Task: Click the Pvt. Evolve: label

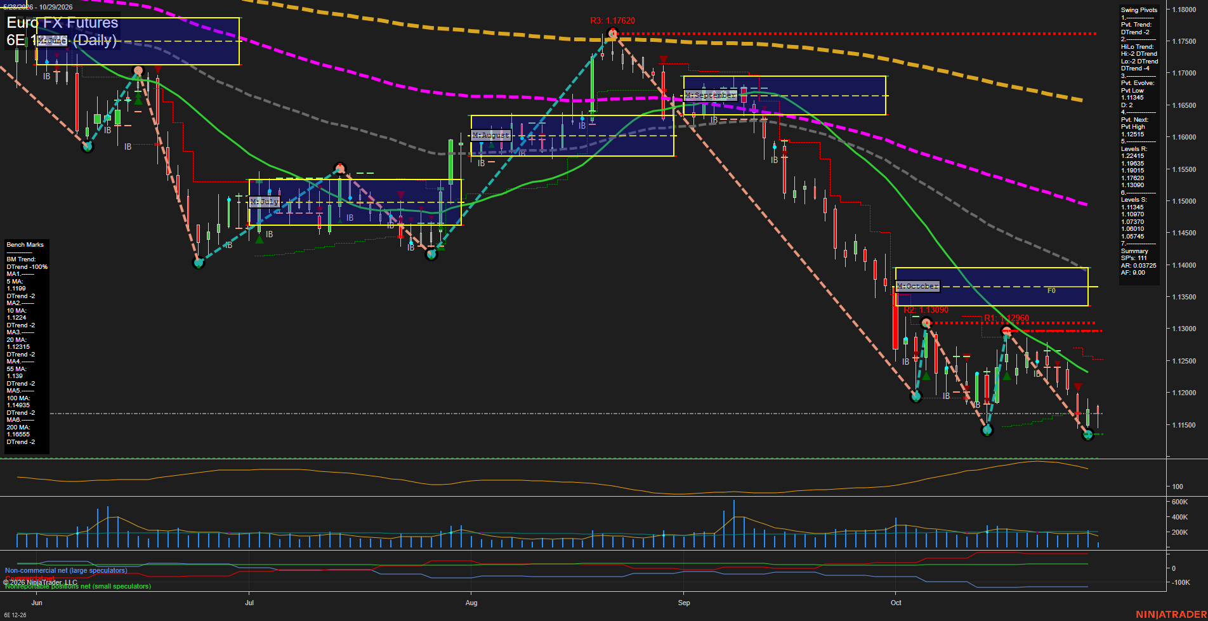Action: click(1138, 83)
